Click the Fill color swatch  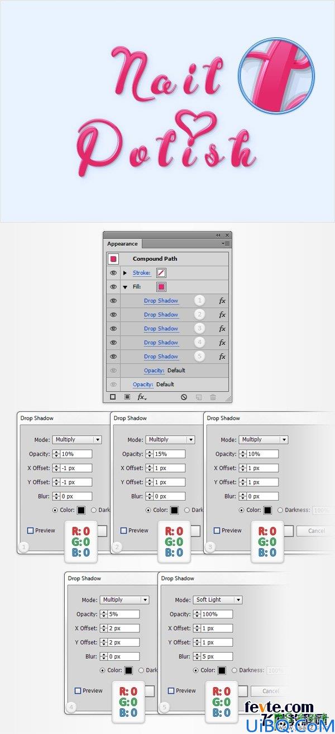tap(161, 287)
